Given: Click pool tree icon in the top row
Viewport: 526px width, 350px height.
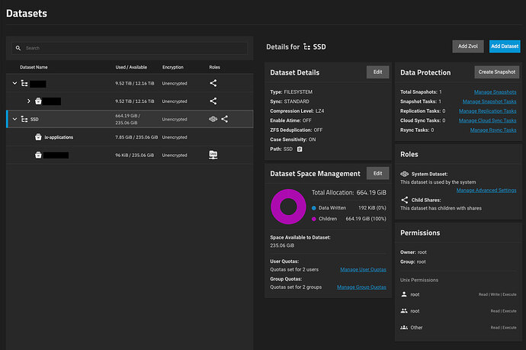Looking at the screenshot, I should click(x=24, y=83).
